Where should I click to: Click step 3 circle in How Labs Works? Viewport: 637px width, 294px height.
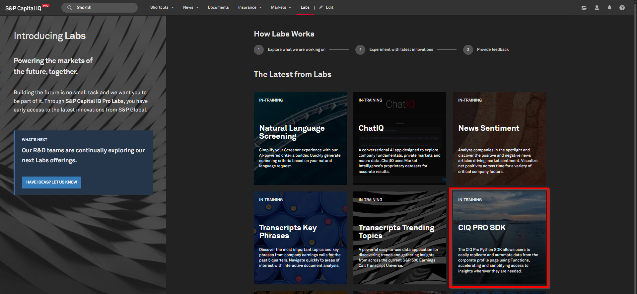[x=468, y=50]
